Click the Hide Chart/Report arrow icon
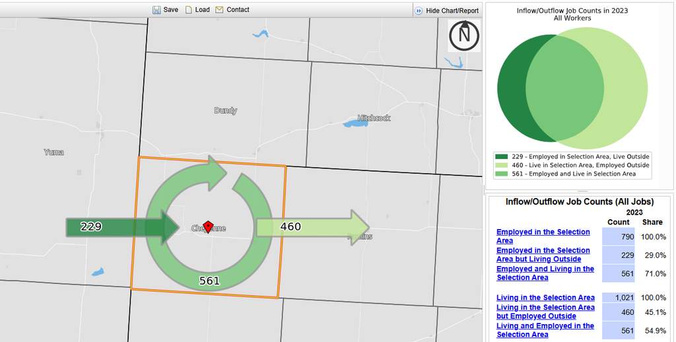Viewport: 676px width, 342px height. [418, 11]
